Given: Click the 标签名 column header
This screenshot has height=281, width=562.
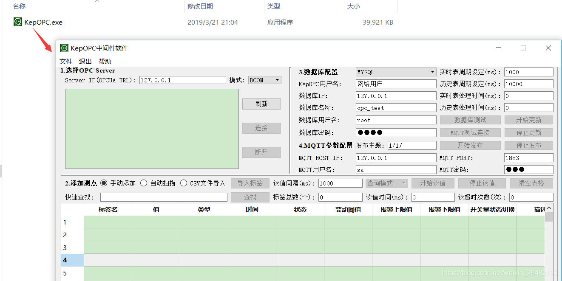Looking at the screenshot, I should click(x=108, y=209).
